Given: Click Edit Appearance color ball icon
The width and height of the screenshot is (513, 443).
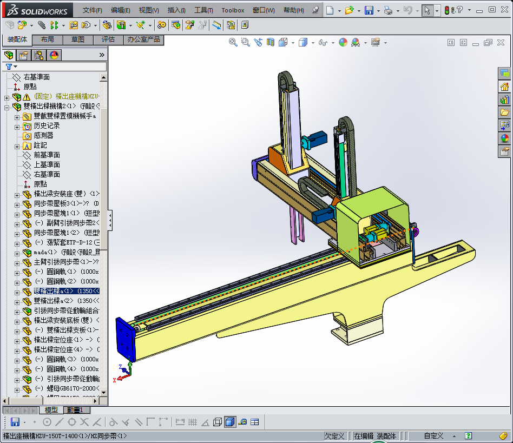Looking at the screenshot, I should pos(343,43).
